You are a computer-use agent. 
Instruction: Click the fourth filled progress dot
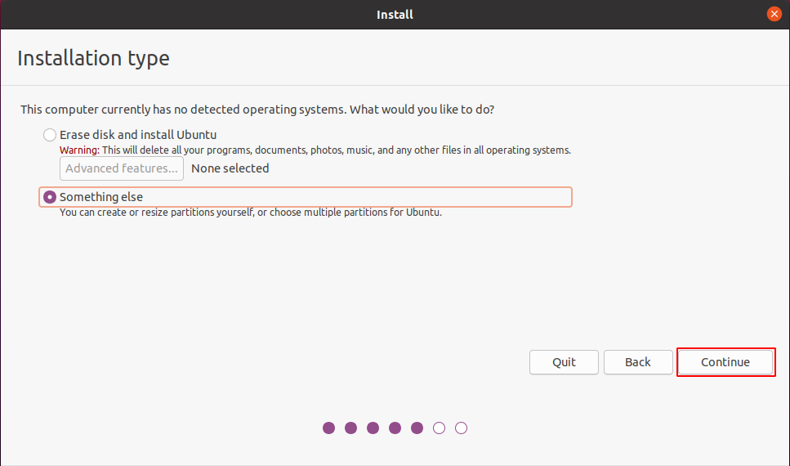395,428
